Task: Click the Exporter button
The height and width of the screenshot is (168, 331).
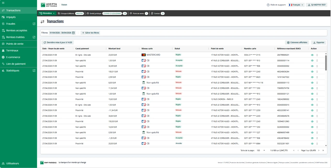Action: pyautogui.click(x=319, y=43)
